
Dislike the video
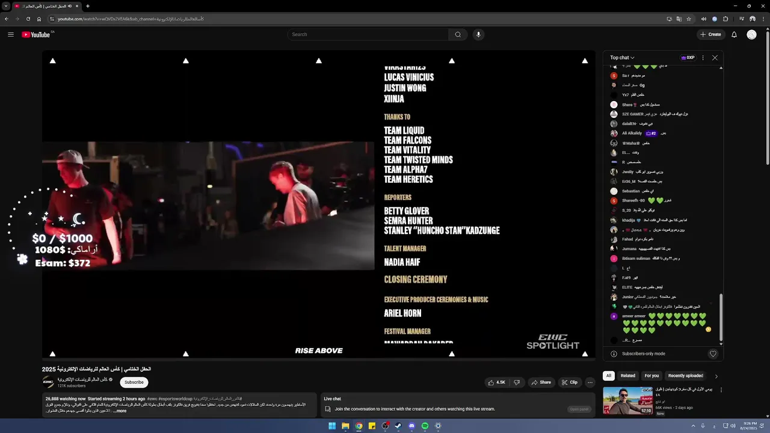click(516, 382)
